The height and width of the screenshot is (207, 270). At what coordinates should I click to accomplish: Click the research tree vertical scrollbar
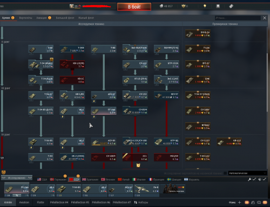point(267,82)
